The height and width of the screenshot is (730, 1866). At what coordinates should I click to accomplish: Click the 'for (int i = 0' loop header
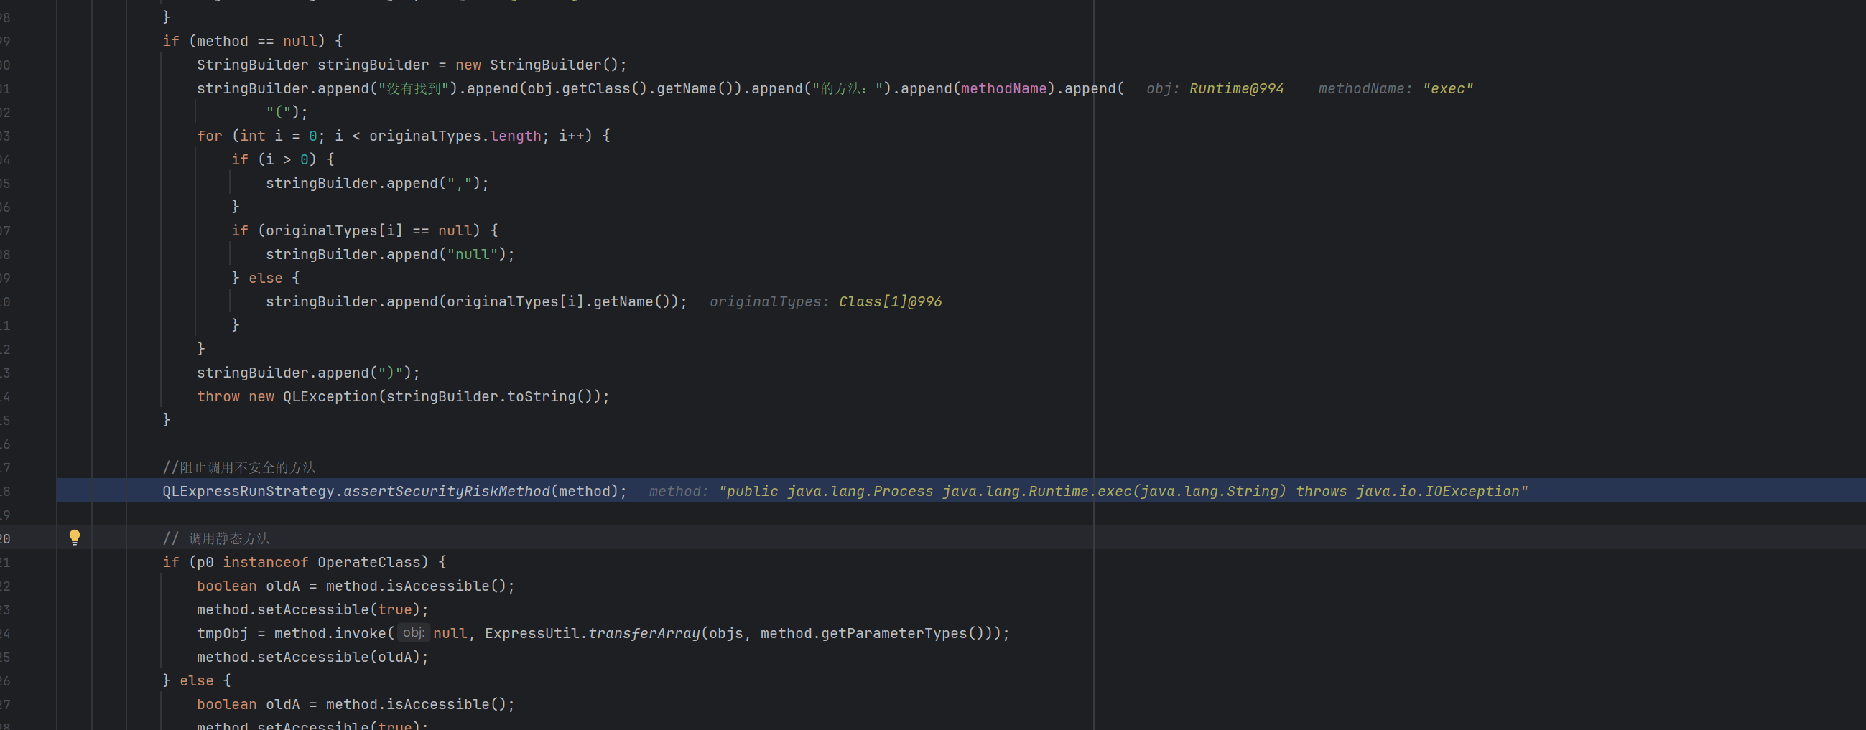(403, 136)
